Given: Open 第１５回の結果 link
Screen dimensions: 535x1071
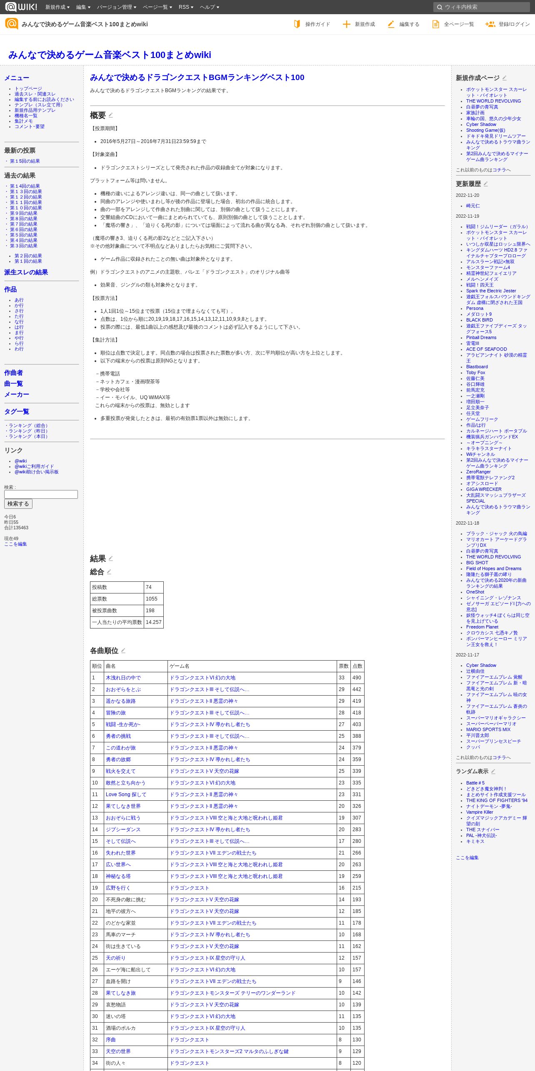Looking at the screenshot, I should click(x=25, y=161).
